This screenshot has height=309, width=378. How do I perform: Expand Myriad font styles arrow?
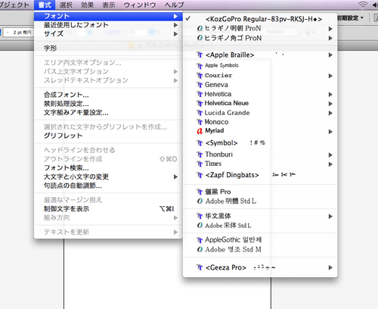coord(330,132)
